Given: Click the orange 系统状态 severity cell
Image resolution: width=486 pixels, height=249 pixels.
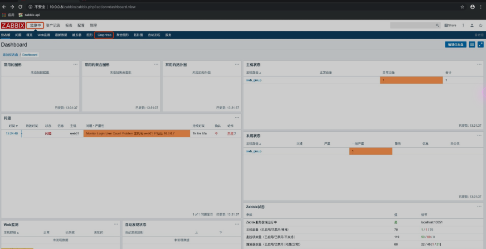Looking at the screenshot, I should click(371, 151).
